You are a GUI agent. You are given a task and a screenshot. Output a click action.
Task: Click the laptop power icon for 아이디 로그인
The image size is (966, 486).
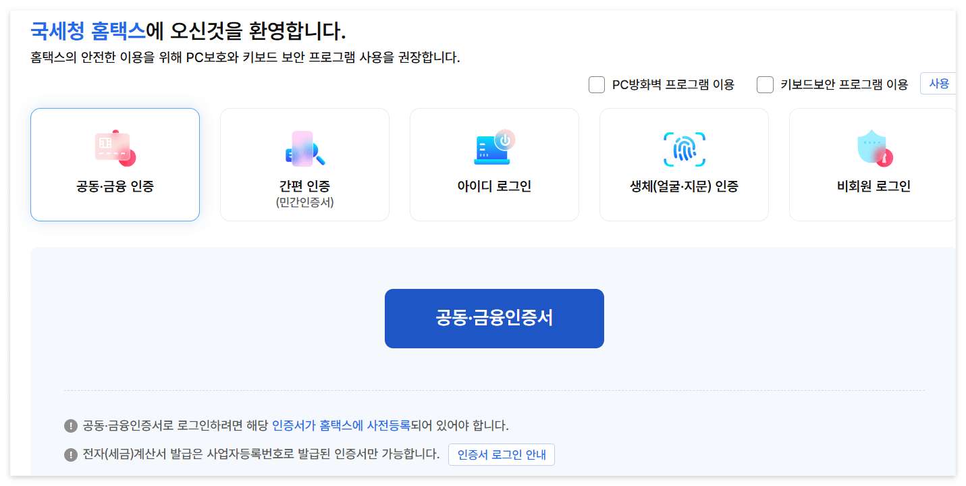click(495, 148)
